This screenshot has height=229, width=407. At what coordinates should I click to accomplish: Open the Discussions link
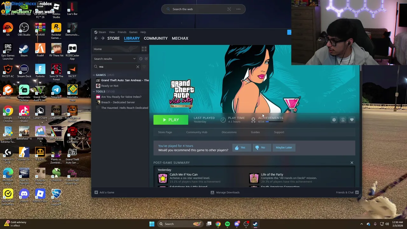pyautogui.click(x=229, y=132)
